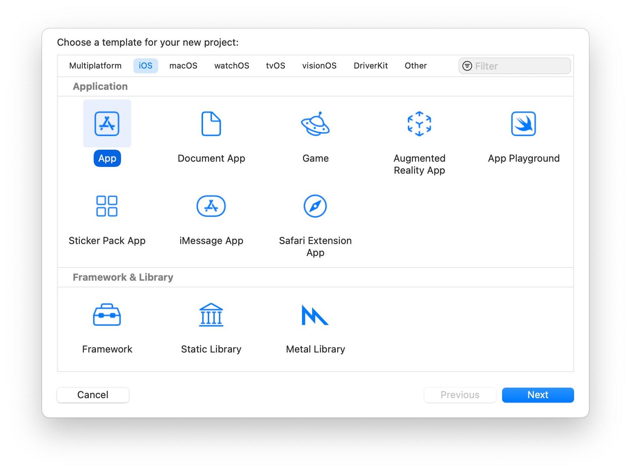The width and height of the screenshot is (631, 473).
Task: Pick the Game template UFO icon
Action: pos(315,124)
